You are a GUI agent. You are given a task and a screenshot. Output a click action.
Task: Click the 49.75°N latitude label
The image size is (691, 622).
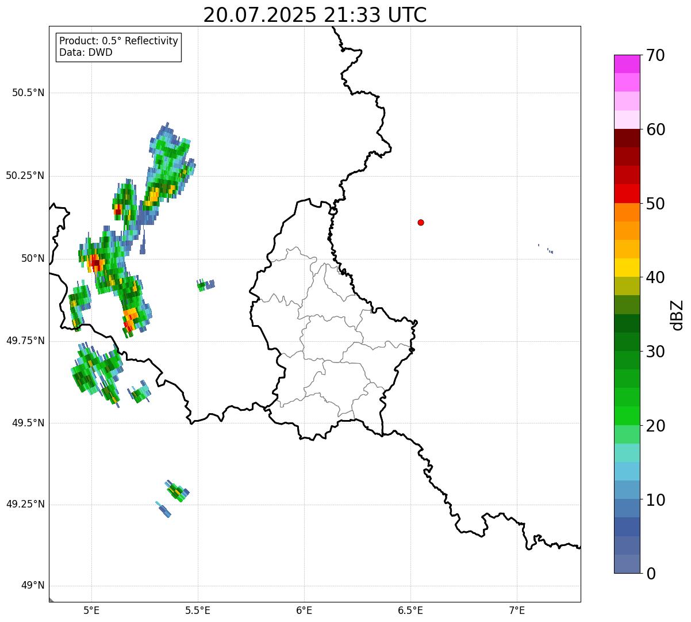click(25, 341)
